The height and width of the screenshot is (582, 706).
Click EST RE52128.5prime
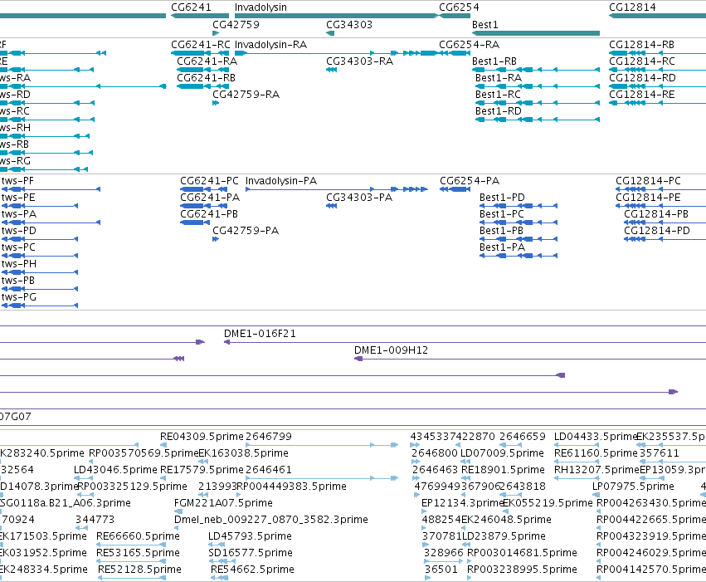tap(139, 570)
